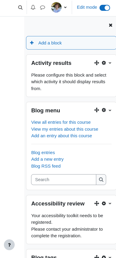
Task: Open the notifications bell
Action: coord(33,8)
